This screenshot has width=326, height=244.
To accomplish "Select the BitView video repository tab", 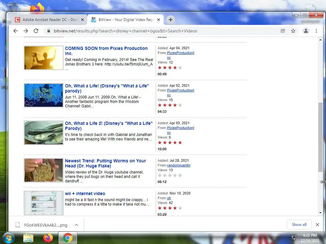I will (125, 20).
